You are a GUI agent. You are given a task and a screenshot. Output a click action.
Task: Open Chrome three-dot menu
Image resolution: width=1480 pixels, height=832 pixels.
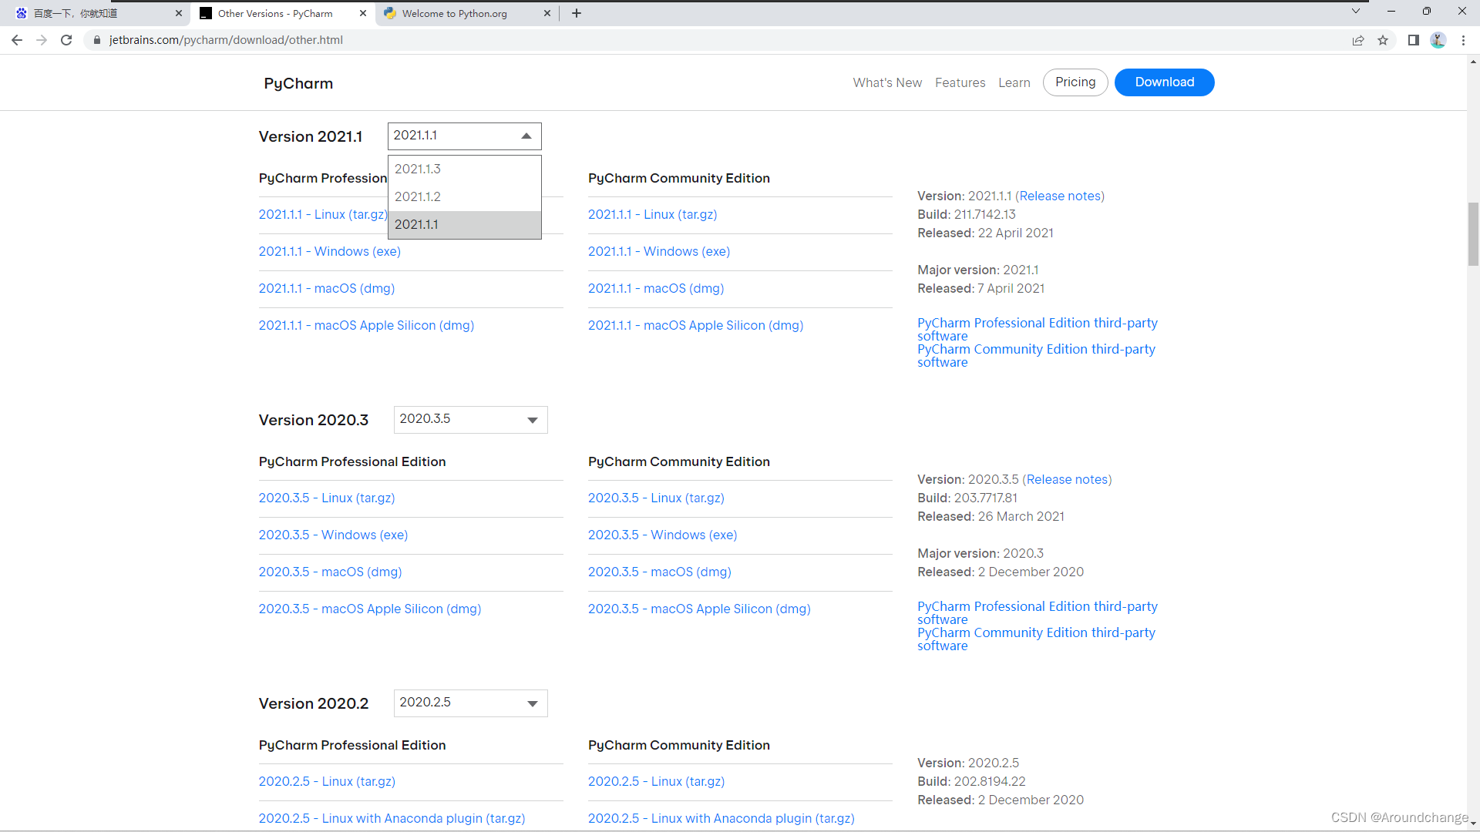coord(1463,40)
